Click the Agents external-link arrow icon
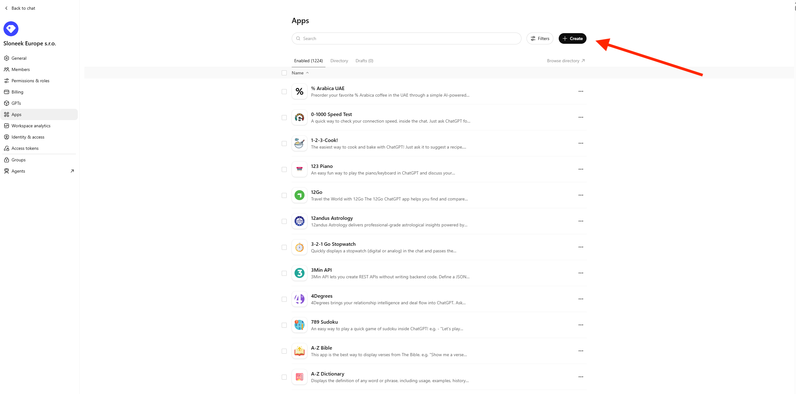 tap(72, 171)
